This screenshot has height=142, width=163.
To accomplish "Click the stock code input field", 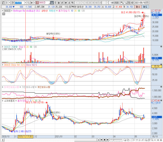I will click(x=19, y=3).
